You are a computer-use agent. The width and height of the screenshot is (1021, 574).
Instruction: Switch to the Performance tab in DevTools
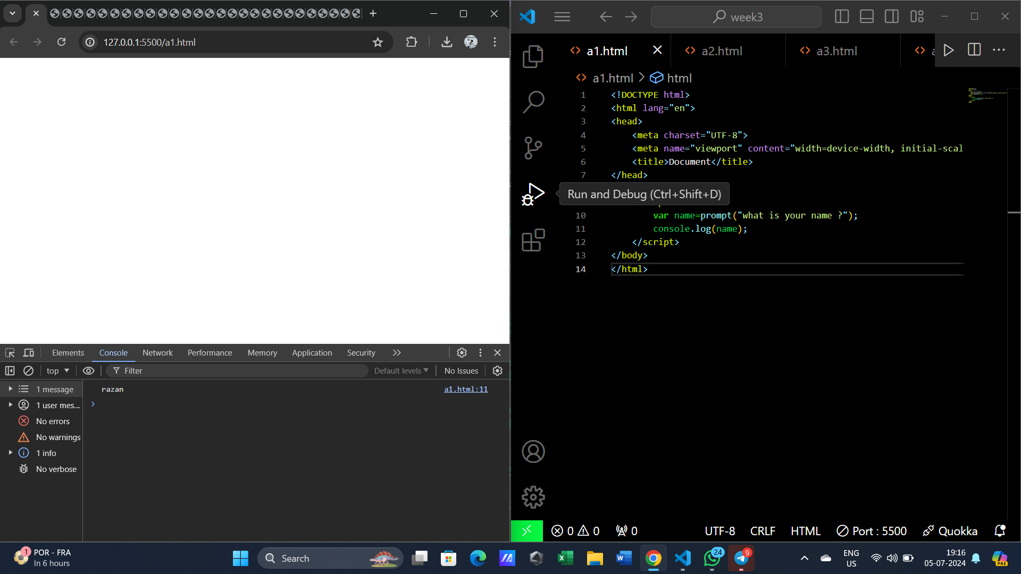point(210,353)
